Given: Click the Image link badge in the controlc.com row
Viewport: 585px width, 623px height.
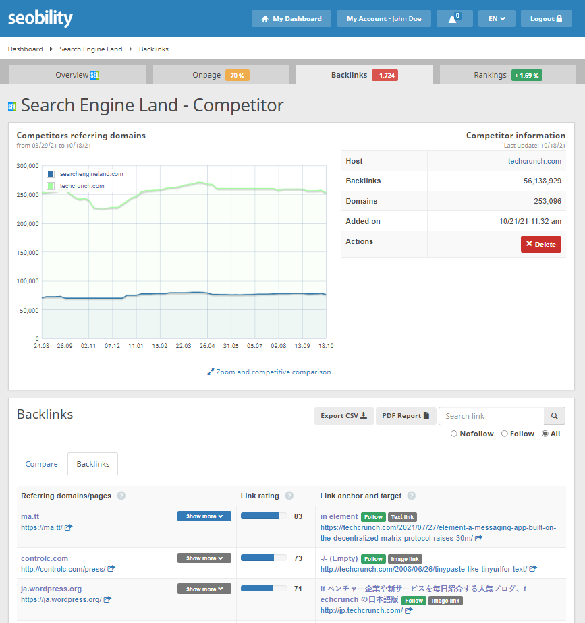Looking at the screenshot, I should (x=405, y=559).
